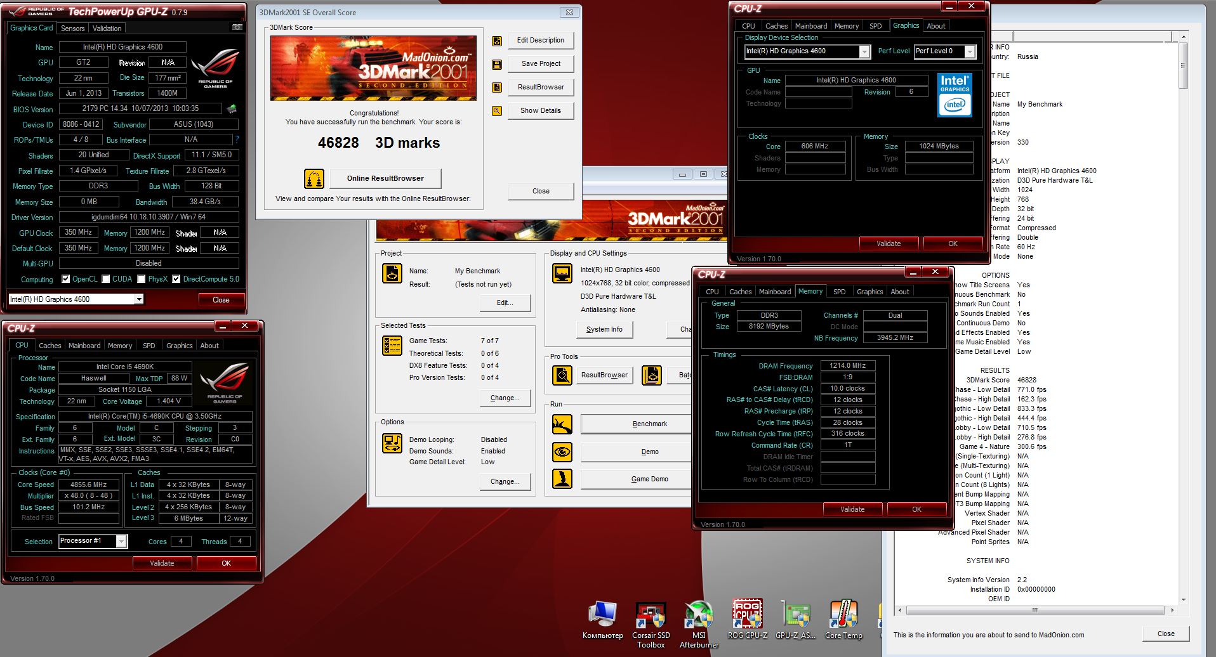Click the Show Details magnifier icon
The width and height of the screenshot is (1216, 657).
tap(497, 111)
